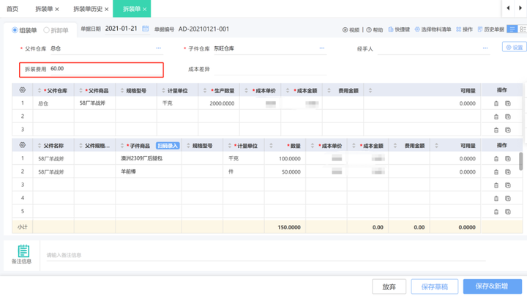Click the 快捷键 shortcuts icon
The image size is (527, 296).
click(x=391, y=29)
